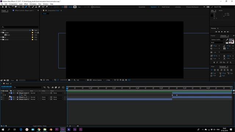Image resolution: width=235 pixels, height=132 pixels.
Task: Open the File menu
Action: pyautogui.click(x=2, y=4)
